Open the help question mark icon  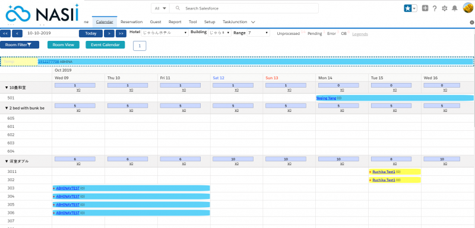[435, 8]
